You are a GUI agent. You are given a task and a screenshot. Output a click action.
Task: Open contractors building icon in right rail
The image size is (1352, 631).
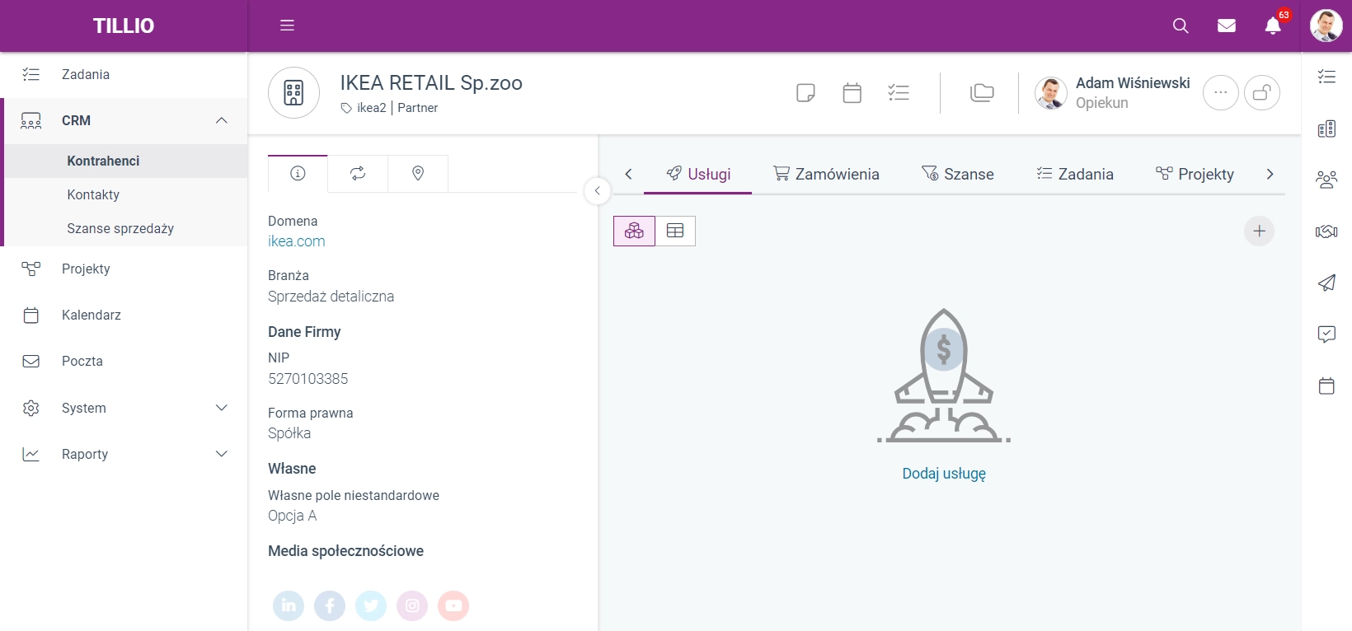(1326, 129)
